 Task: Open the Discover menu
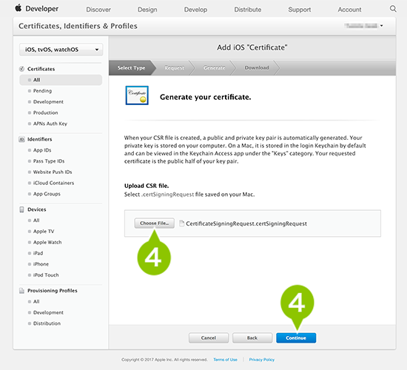tap(98, 10)
